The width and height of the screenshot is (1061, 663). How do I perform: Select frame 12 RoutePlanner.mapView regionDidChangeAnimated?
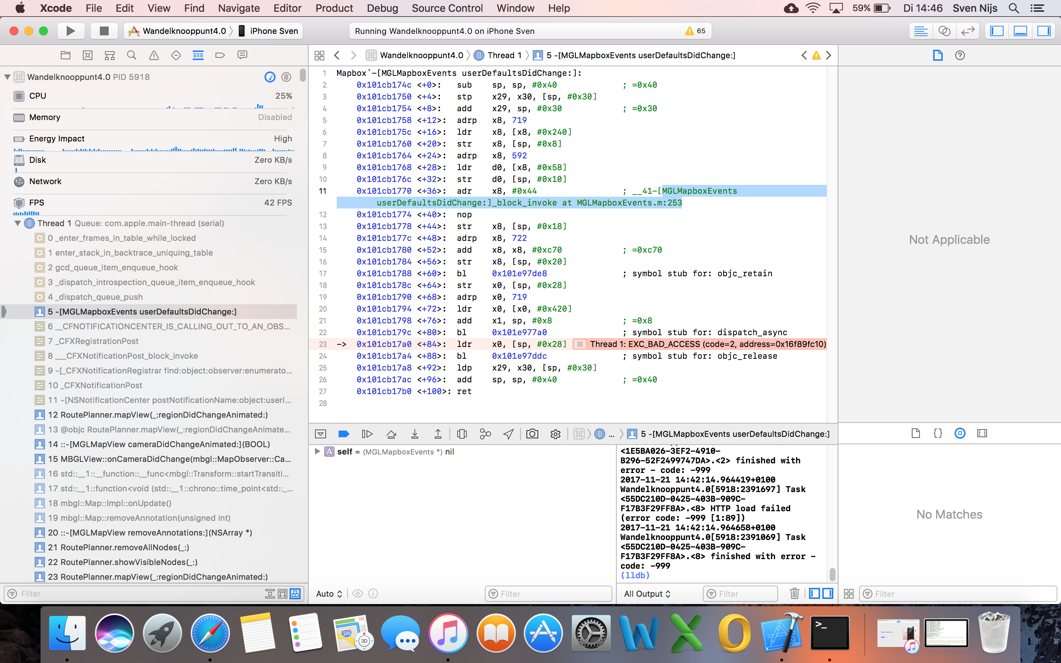click(162, 414)
